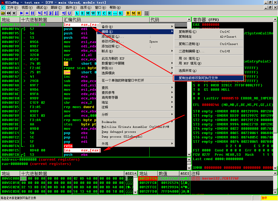
Task: Open Memory breakpoints with yellow M button
Action: [x=133, y=13]
